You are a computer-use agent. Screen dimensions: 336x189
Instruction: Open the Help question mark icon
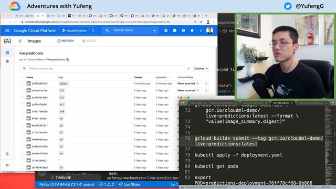[183, 30]
